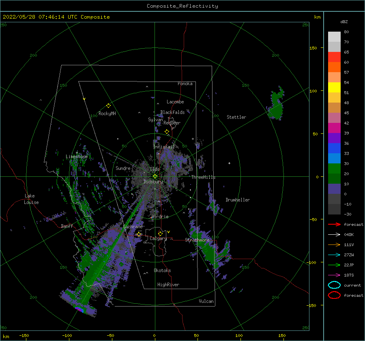Click the orange 111V arrow in the legend
This screenshot has width=365, height=341.
click(x=334, y=244)
